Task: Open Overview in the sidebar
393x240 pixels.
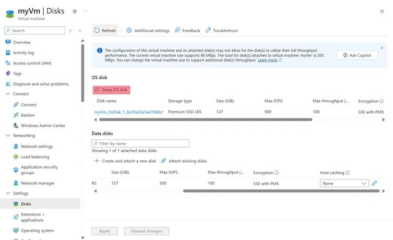Action: coord(21,42)
